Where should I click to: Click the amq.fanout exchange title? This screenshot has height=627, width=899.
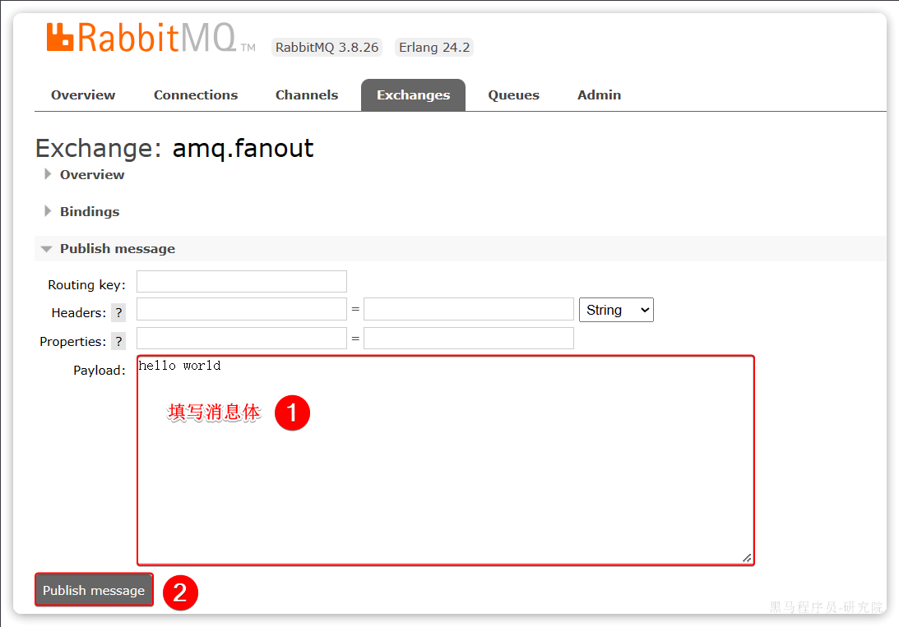click(243, 148)
